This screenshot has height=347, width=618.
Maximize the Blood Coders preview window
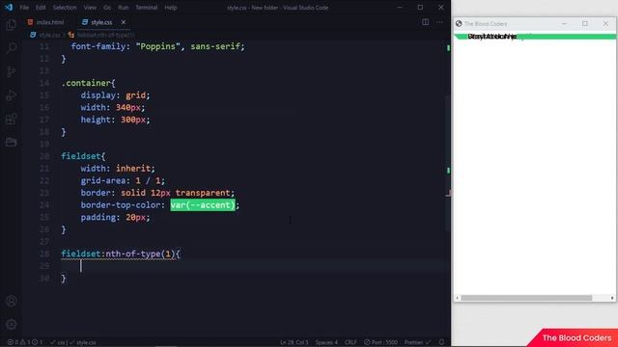tap(585, 23)
